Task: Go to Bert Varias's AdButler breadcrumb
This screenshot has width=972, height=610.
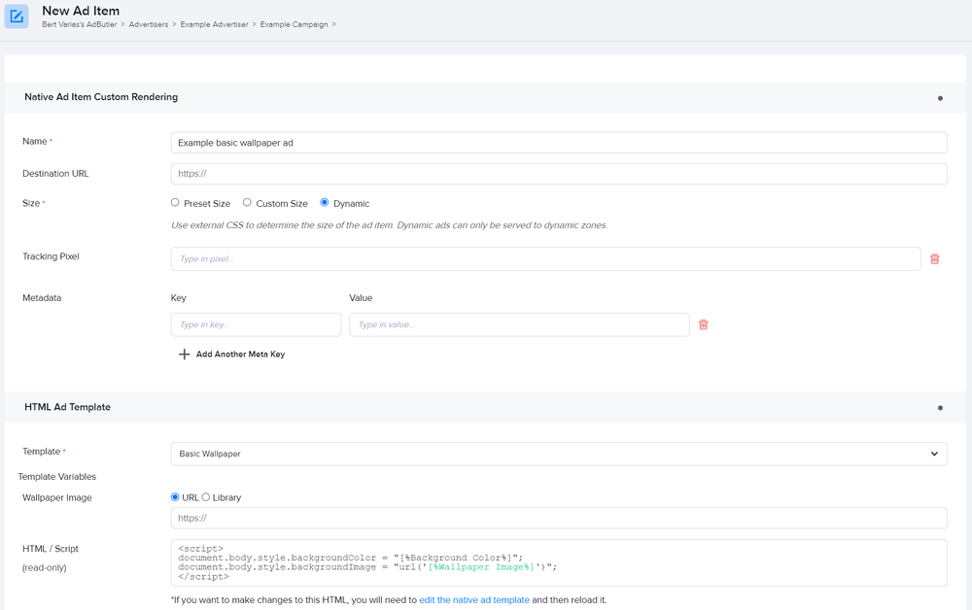Action: tap(80, 25)
